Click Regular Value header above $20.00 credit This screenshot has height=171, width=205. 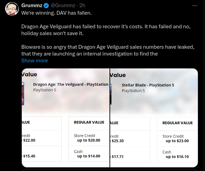(89, 123)
